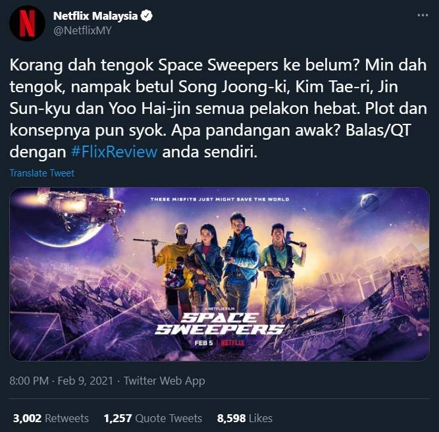View the 1,257 Quote Tweets list

pos(153,418)
